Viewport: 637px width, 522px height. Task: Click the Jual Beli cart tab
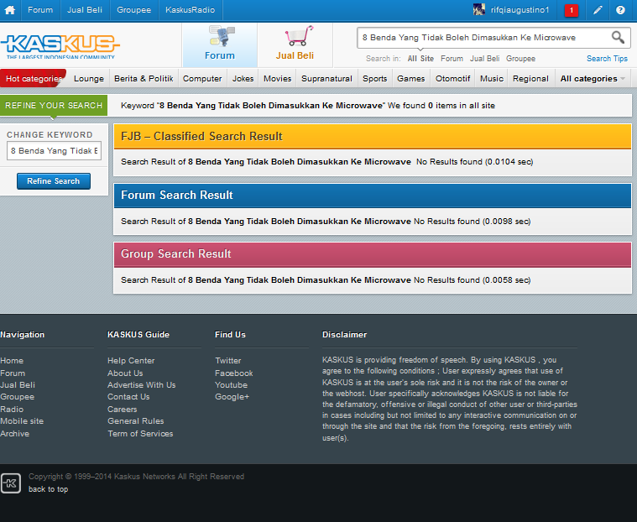click(x=295, y=44)
